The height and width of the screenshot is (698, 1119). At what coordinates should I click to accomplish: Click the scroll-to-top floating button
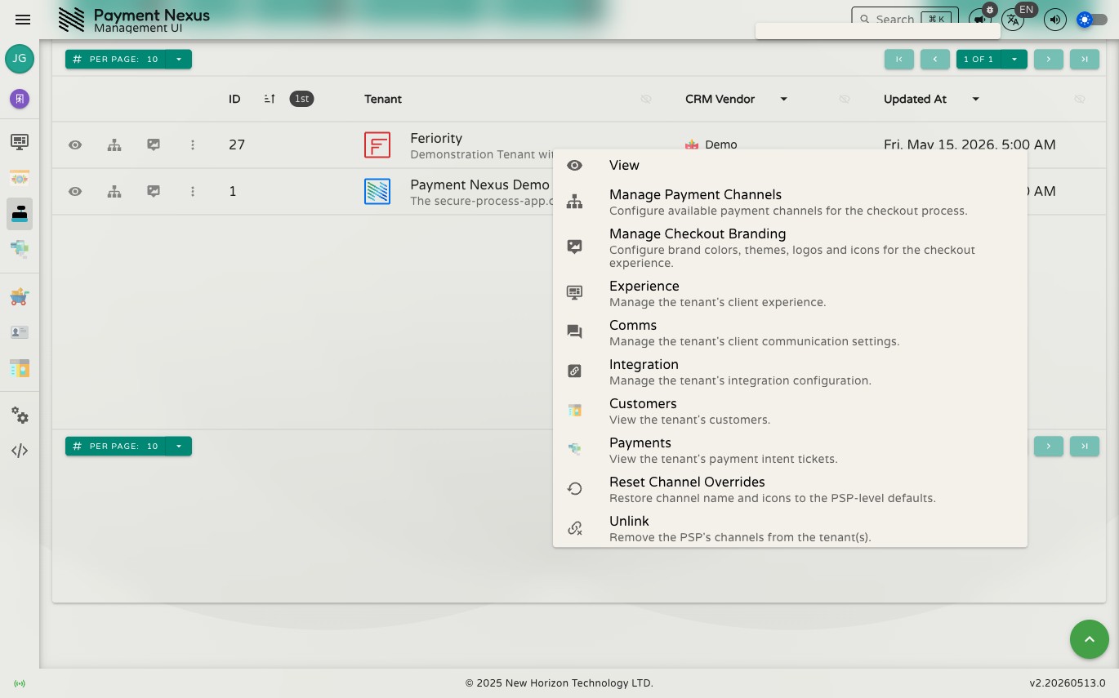[x=1090, y=639]
